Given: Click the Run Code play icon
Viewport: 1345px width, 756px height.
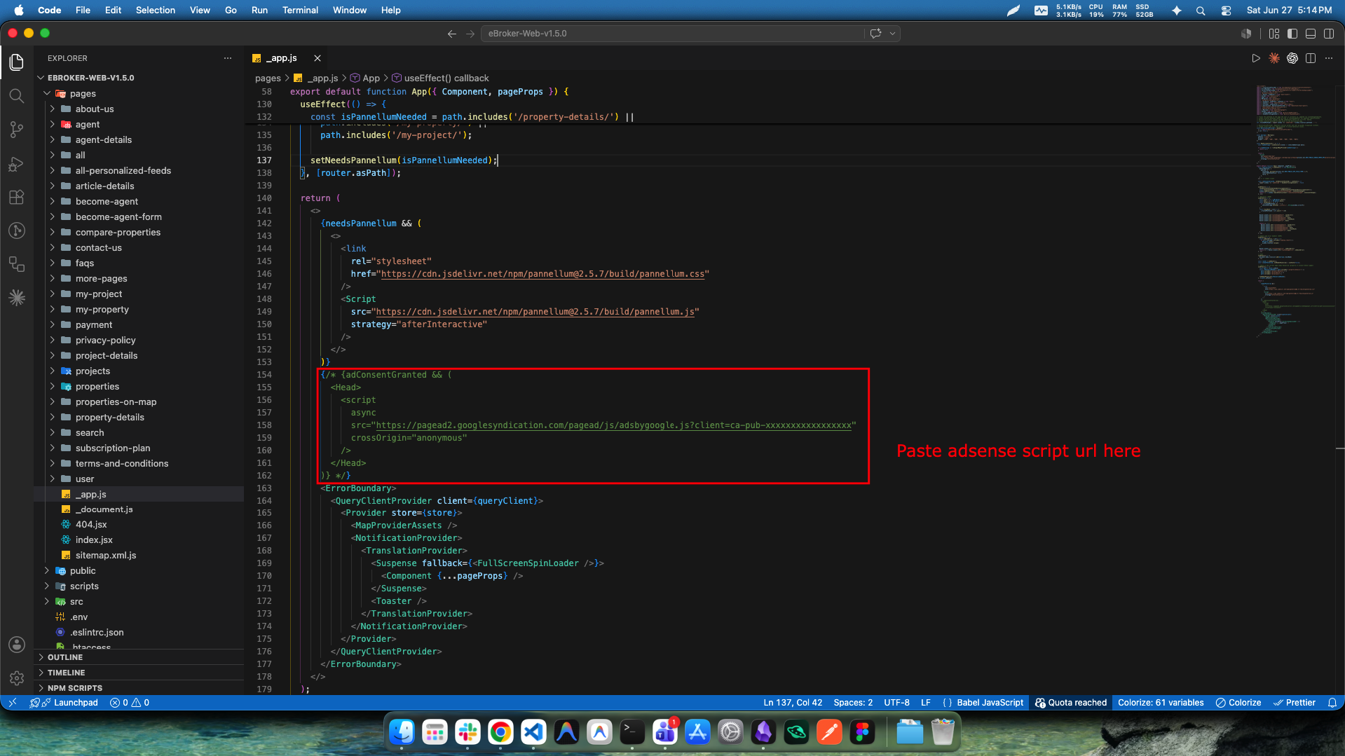Looking at the screenshot, I should click(x=1256, y=58).
